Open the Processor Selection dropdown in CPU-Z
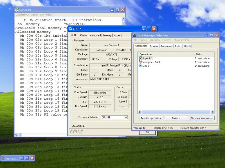 click(x=126, y=117)
